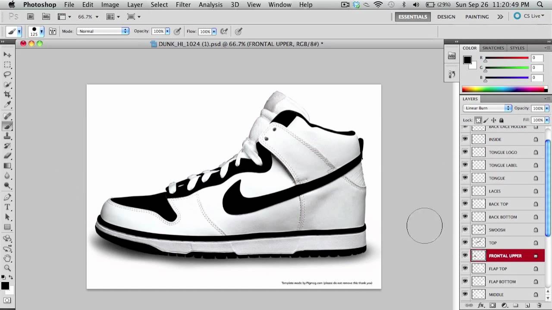The width and height of the screenshot is (552, 310).
Task: Select the Move tool
Action: point(7,55)
